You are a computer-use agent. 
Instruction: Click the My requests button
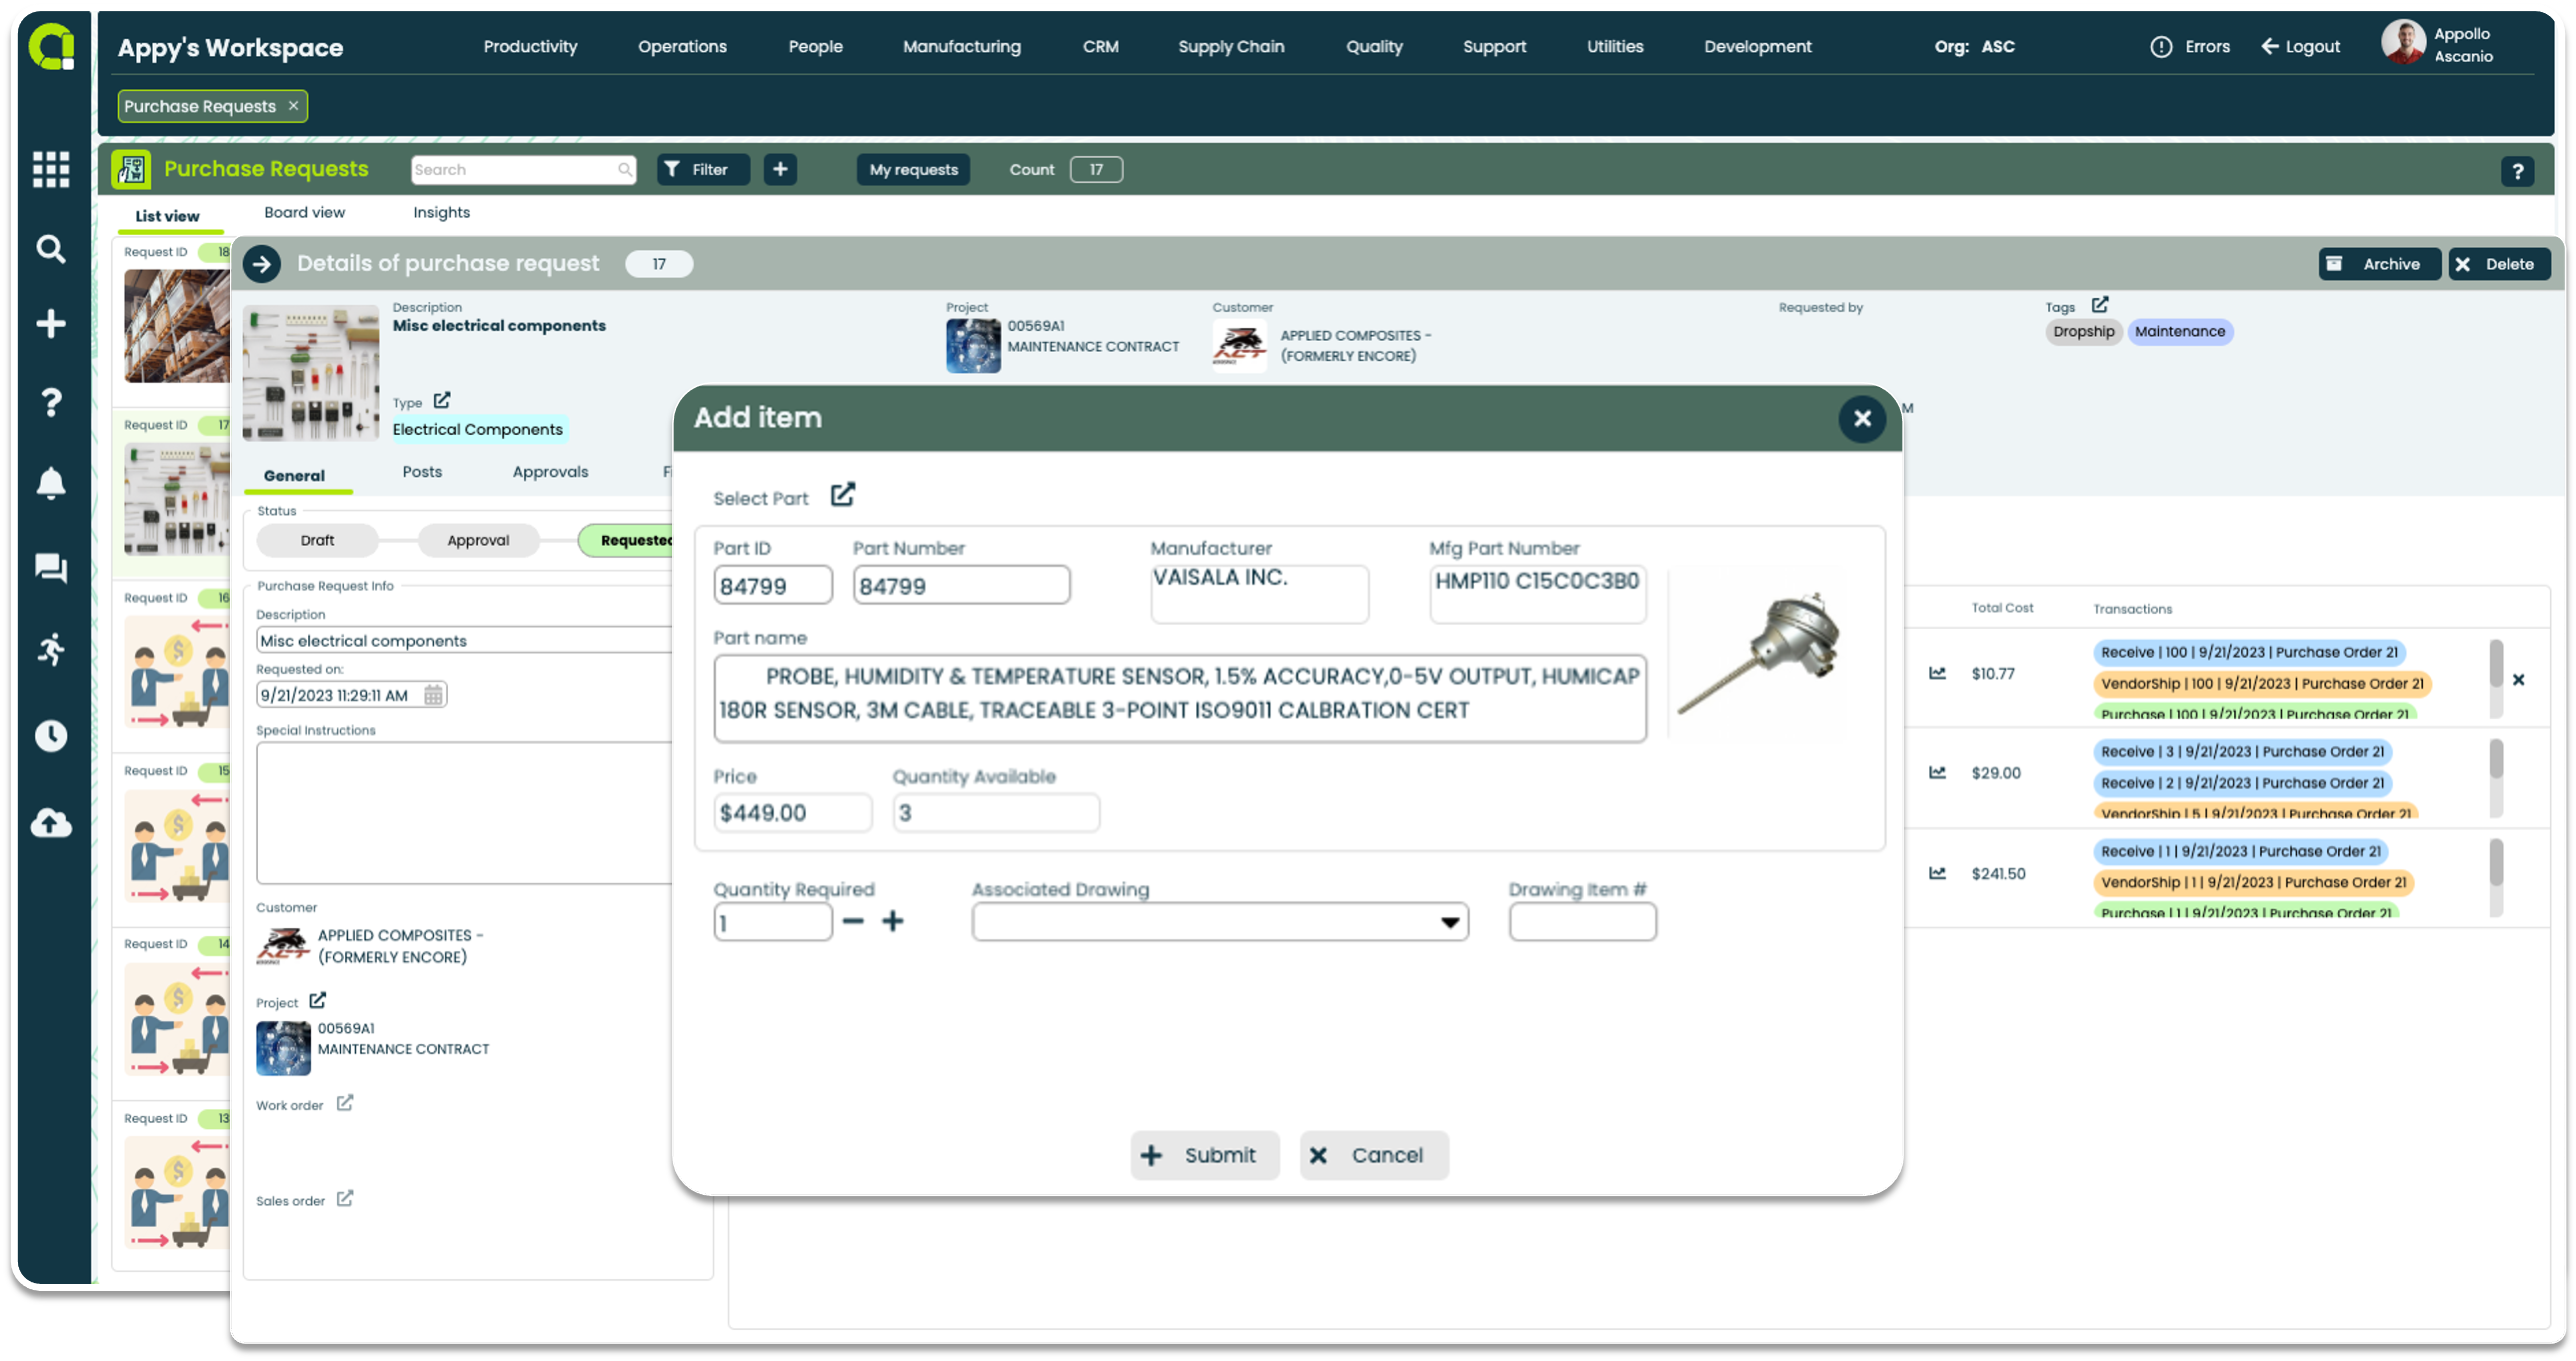click(x=913, y=169)
